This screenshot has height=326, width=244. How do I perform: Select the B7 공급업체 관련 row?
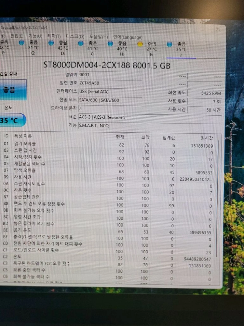109,198
